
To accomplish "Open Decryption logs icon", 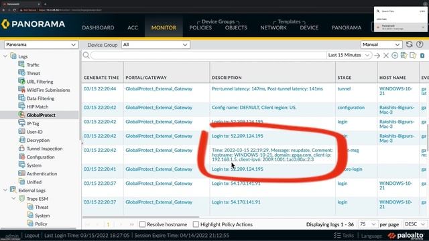I will pos(21,140).
